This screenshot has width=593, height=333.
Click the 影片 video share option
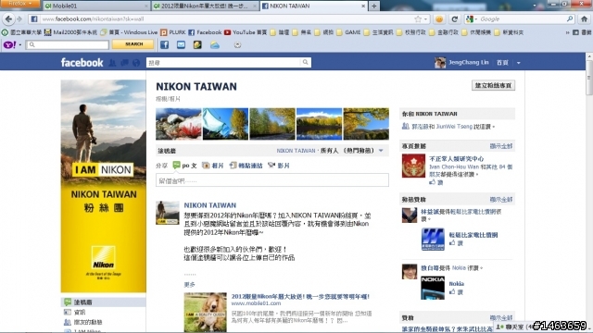(279, 166)
